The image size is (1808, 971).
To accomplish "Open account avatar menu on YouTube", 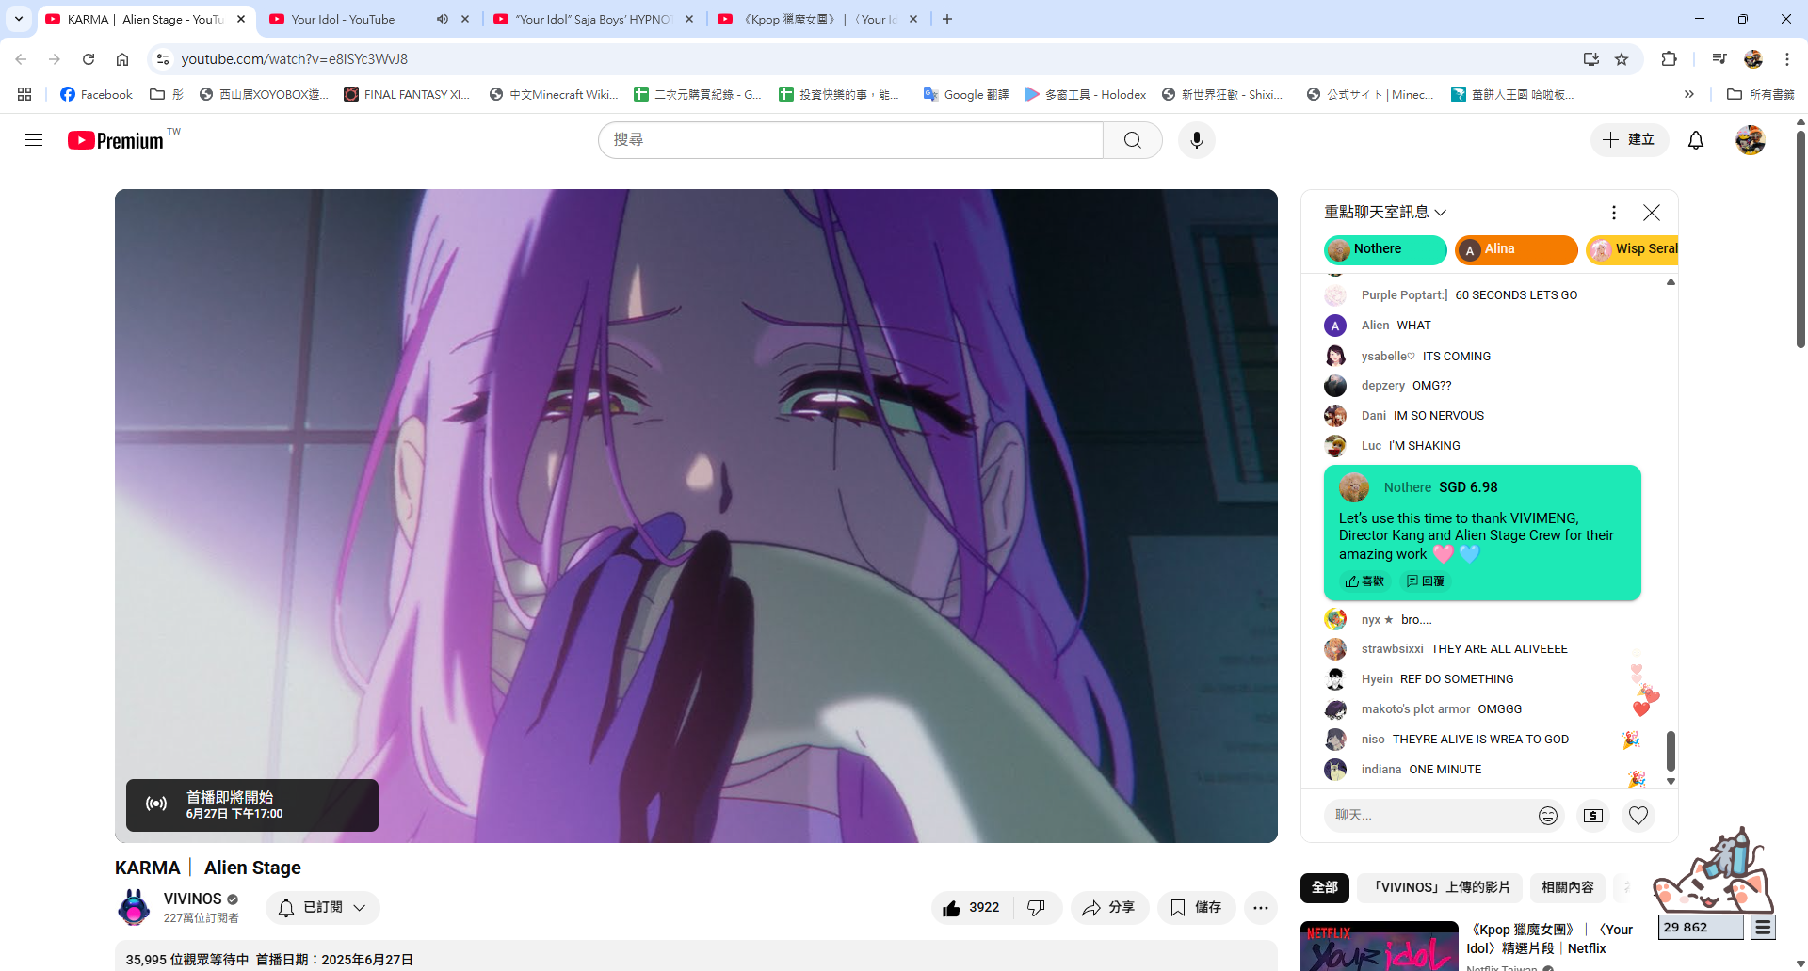I will coord(1751,140).
